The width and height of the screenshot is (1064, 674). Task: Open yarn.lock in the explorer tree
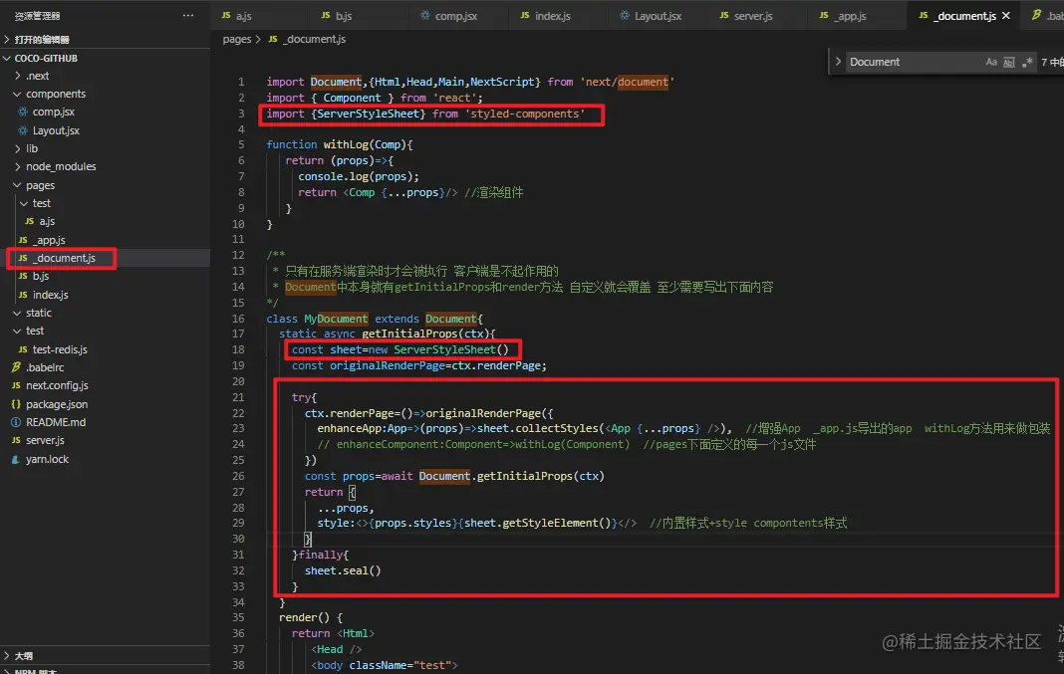[x=47, y=459]
